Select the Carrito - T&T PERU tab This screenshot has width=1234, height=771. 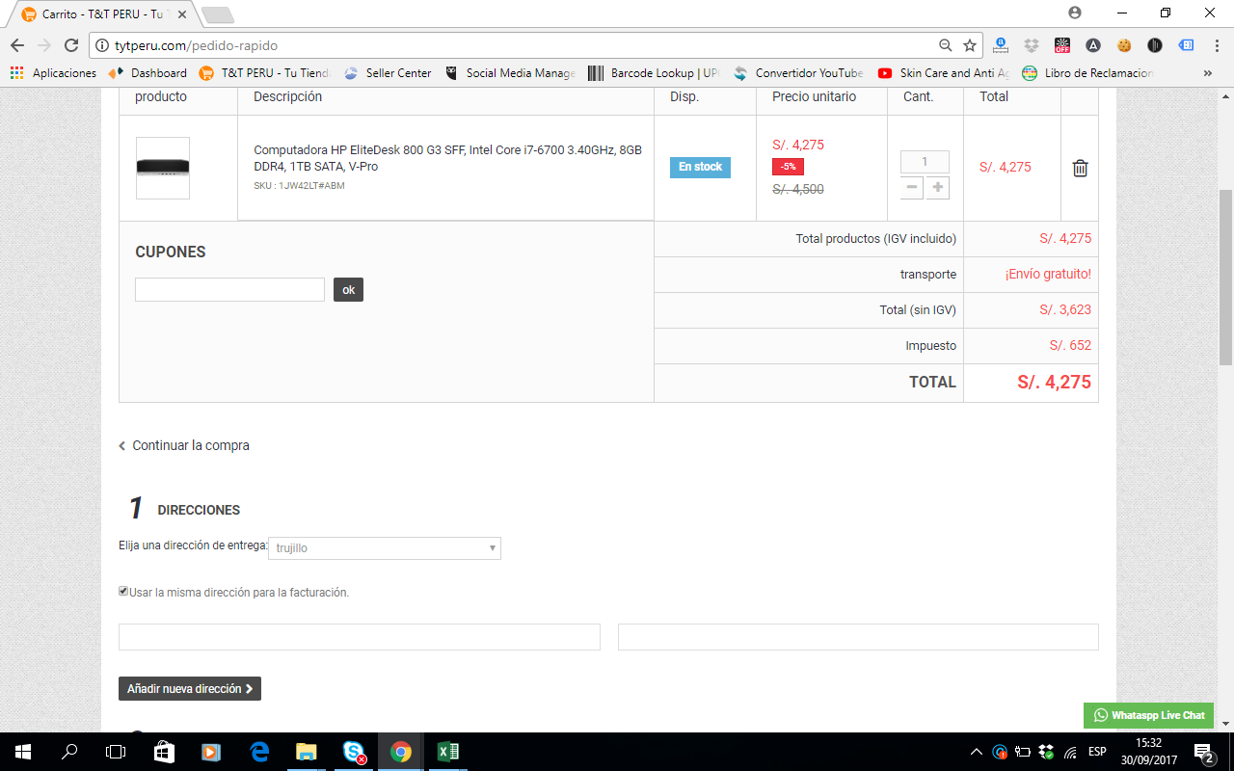click(x=104, y=14)
